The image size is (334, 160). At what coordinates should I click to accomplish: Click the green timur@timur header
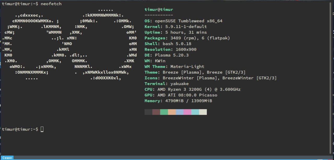(159, 10)
